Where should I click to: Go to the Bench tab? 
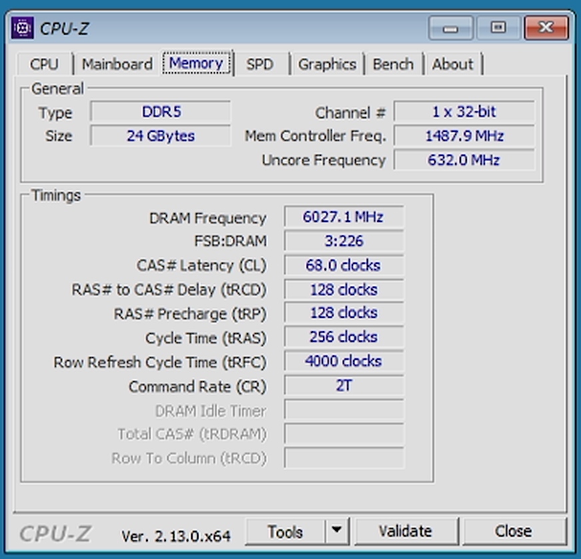point(392,65)
